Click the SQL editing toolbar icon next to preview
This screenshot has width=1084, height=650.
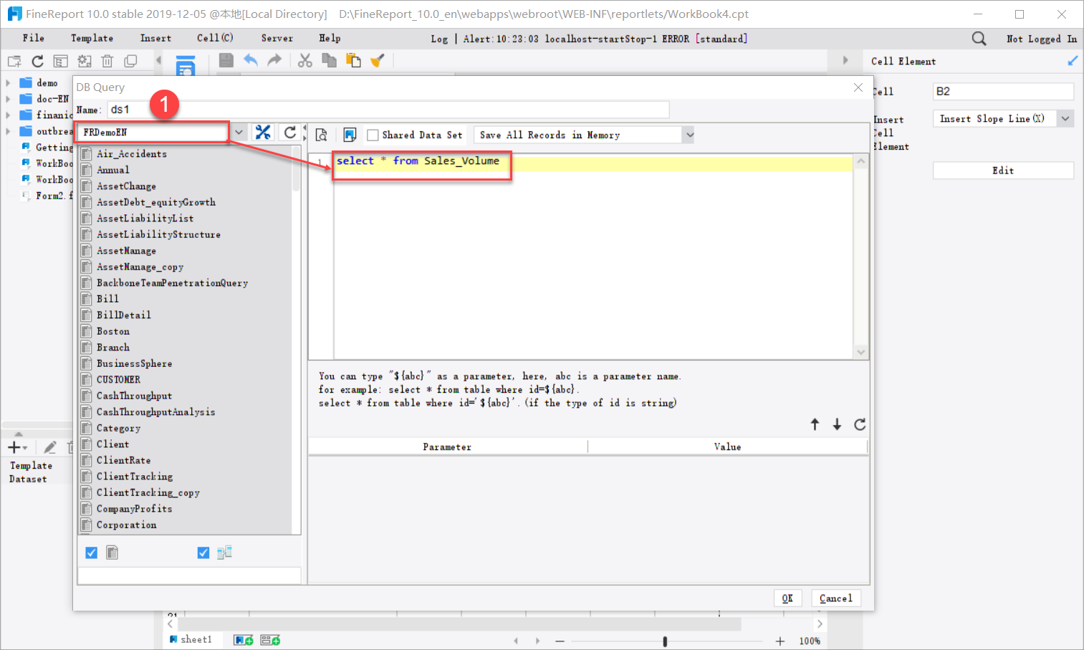(350, 134)
